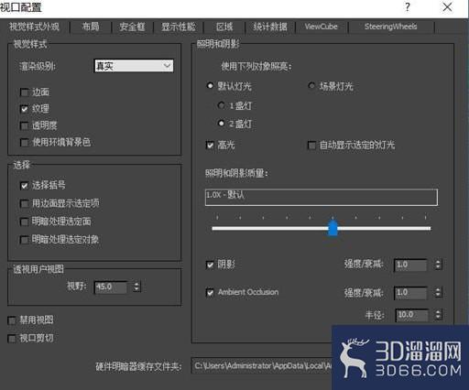Uncheck the 阴影 checkbox
The width and height of the screenshot is (469, 390).
pyautogui.click(x=210, y=265)
